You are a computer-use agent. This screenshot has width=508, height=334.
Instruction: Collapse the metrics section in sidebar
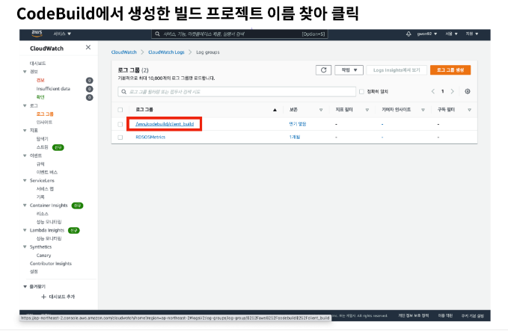point(25,131)
